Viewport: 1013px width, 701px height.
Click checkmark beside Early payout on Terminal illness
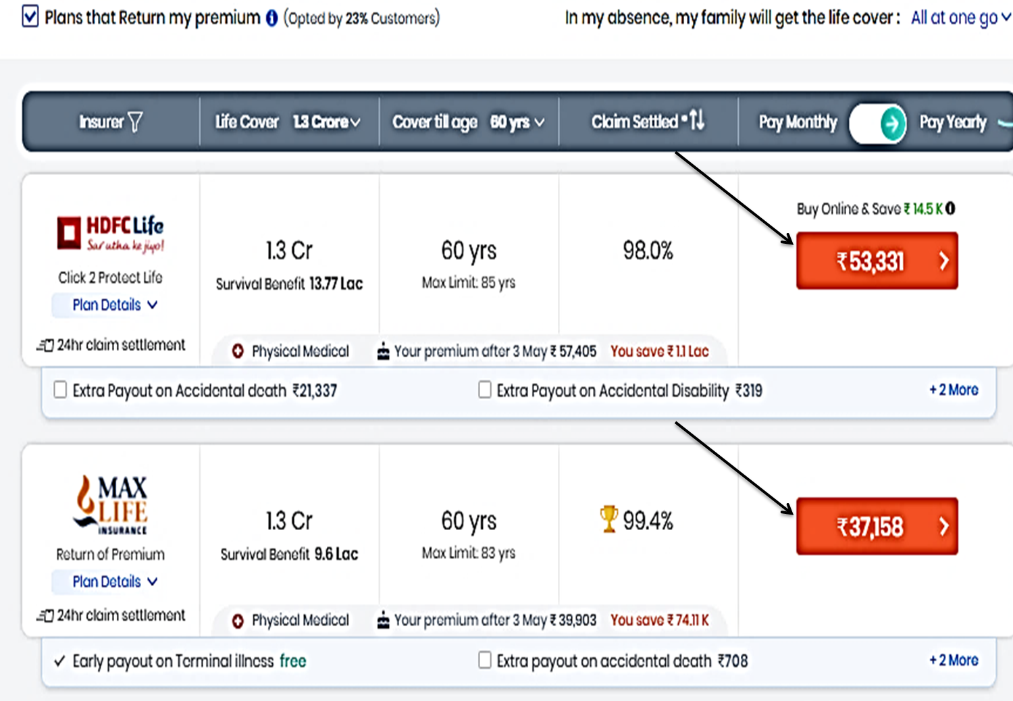[59, 661]
